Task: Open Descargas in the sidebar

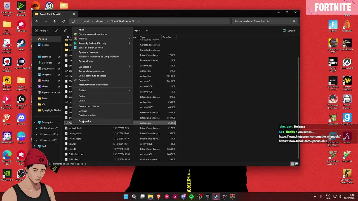Action: [47, 63]
